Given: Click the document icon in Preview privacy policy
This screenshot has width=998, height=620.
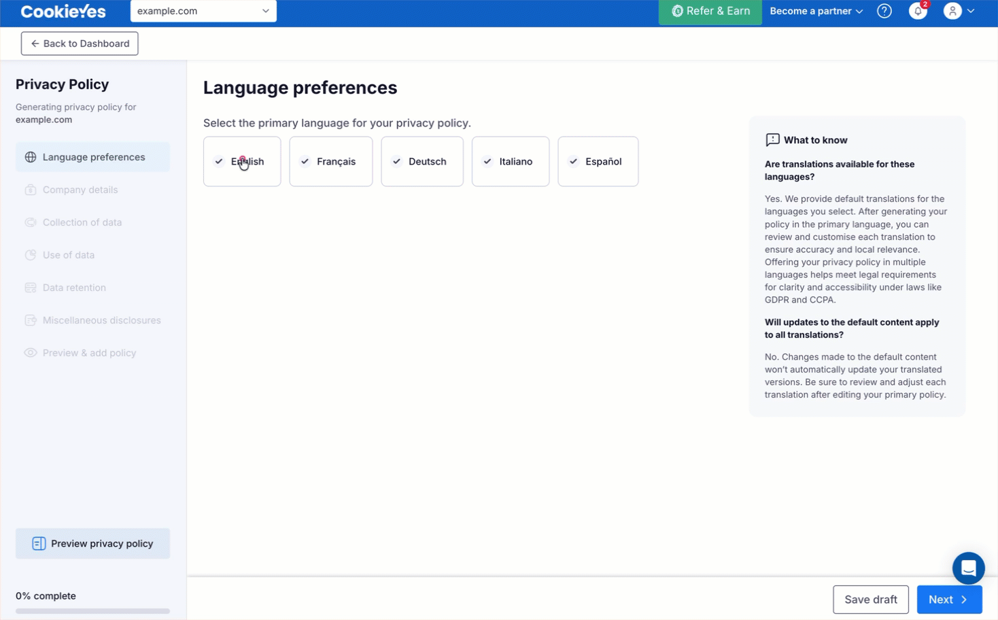Looking at the screenshot, I should tap(39, 544).
